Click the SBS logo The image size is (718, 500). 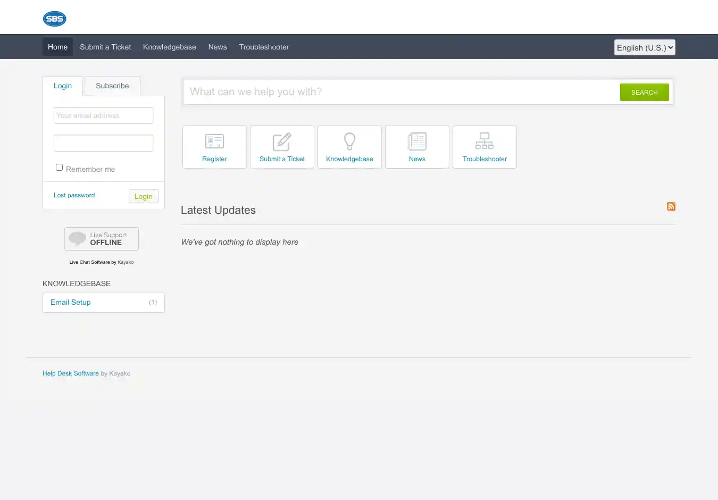[x=54, y=19]
